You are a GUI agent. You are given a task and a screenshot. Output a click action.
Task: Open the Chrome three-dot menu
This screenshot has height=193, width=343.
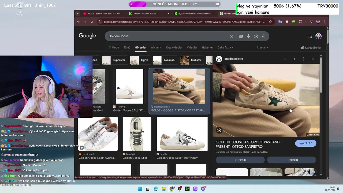pos(325,22)
